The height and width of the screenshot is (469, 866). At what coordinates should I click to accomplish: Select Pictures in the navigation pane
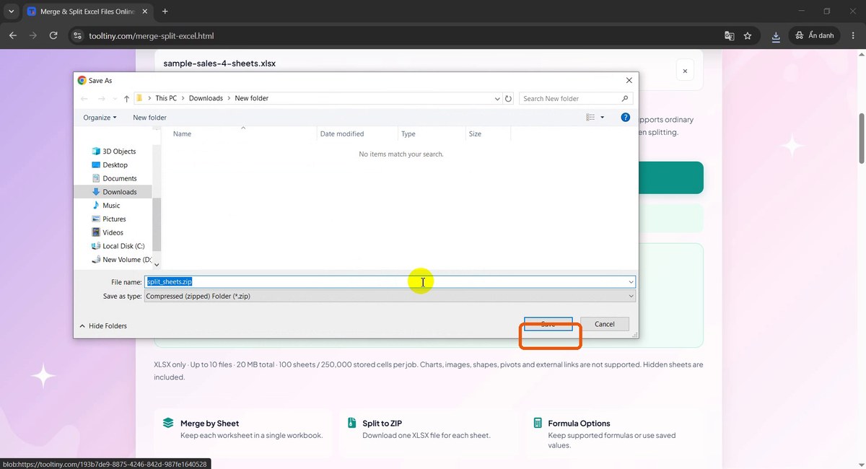click(114, 219)
